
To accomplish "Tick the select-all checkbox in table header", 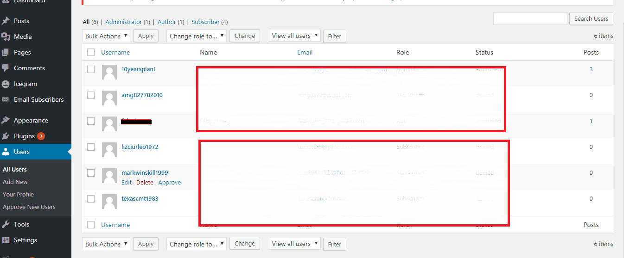I will click(91, 52).
